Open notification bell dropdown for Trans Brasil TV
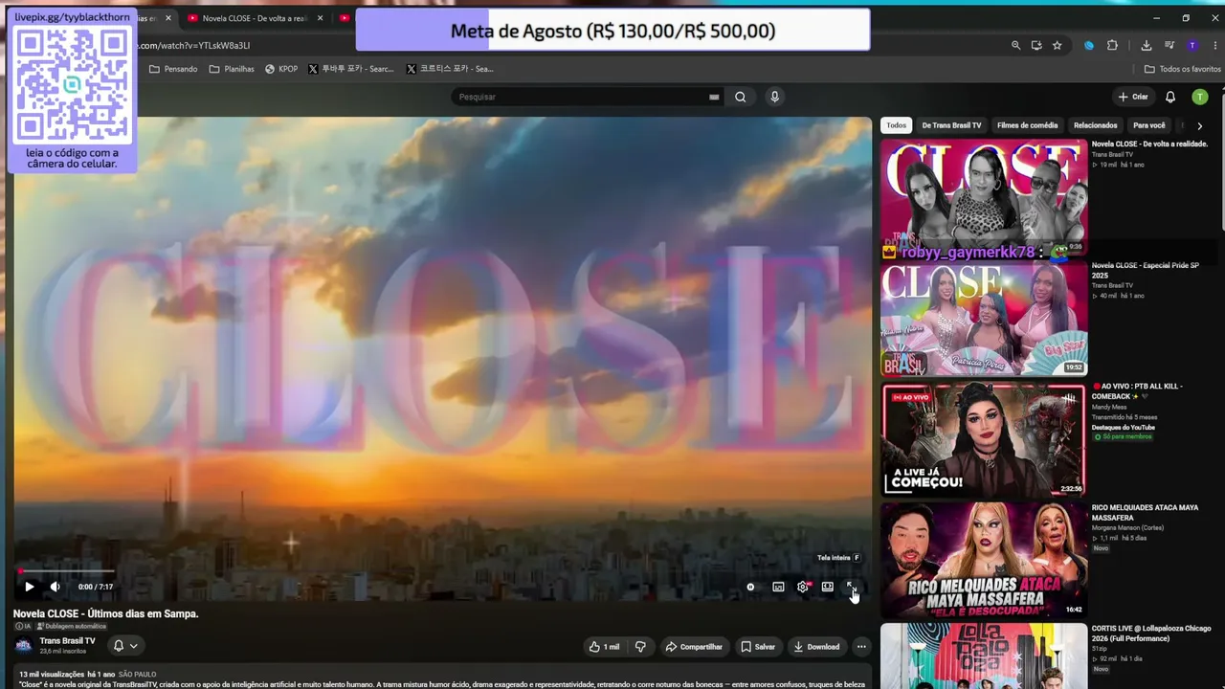 pos(124,646)
